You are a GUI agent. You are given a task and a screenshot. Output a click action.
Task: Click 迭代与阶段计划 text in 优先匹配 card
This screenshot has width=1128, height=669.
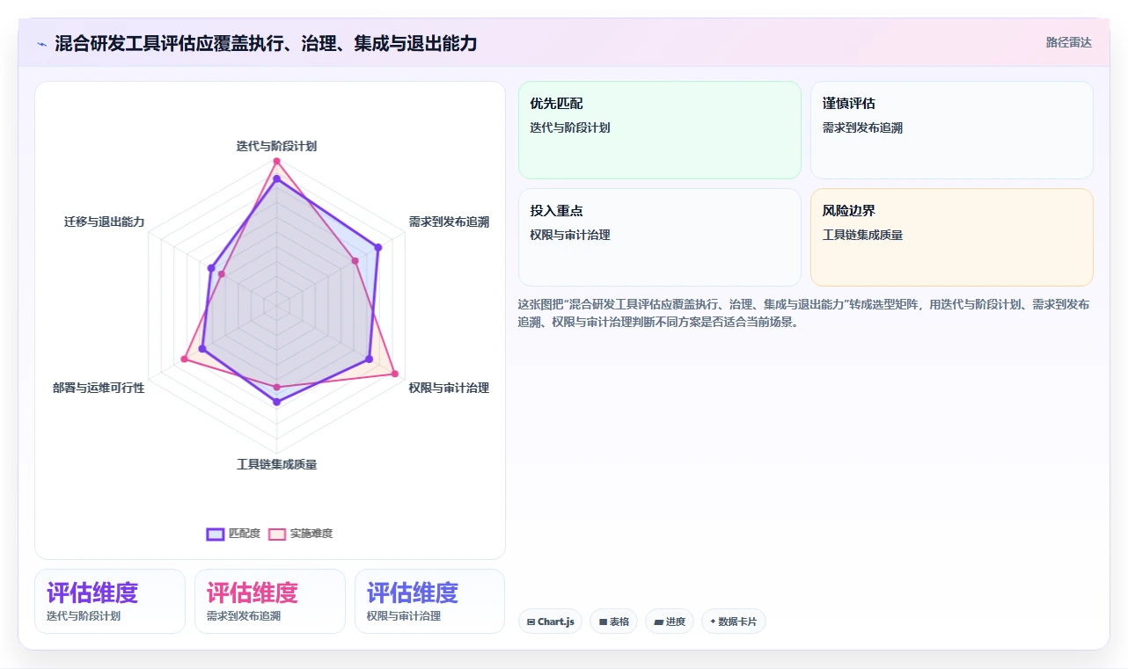click(x=570, y=127)
